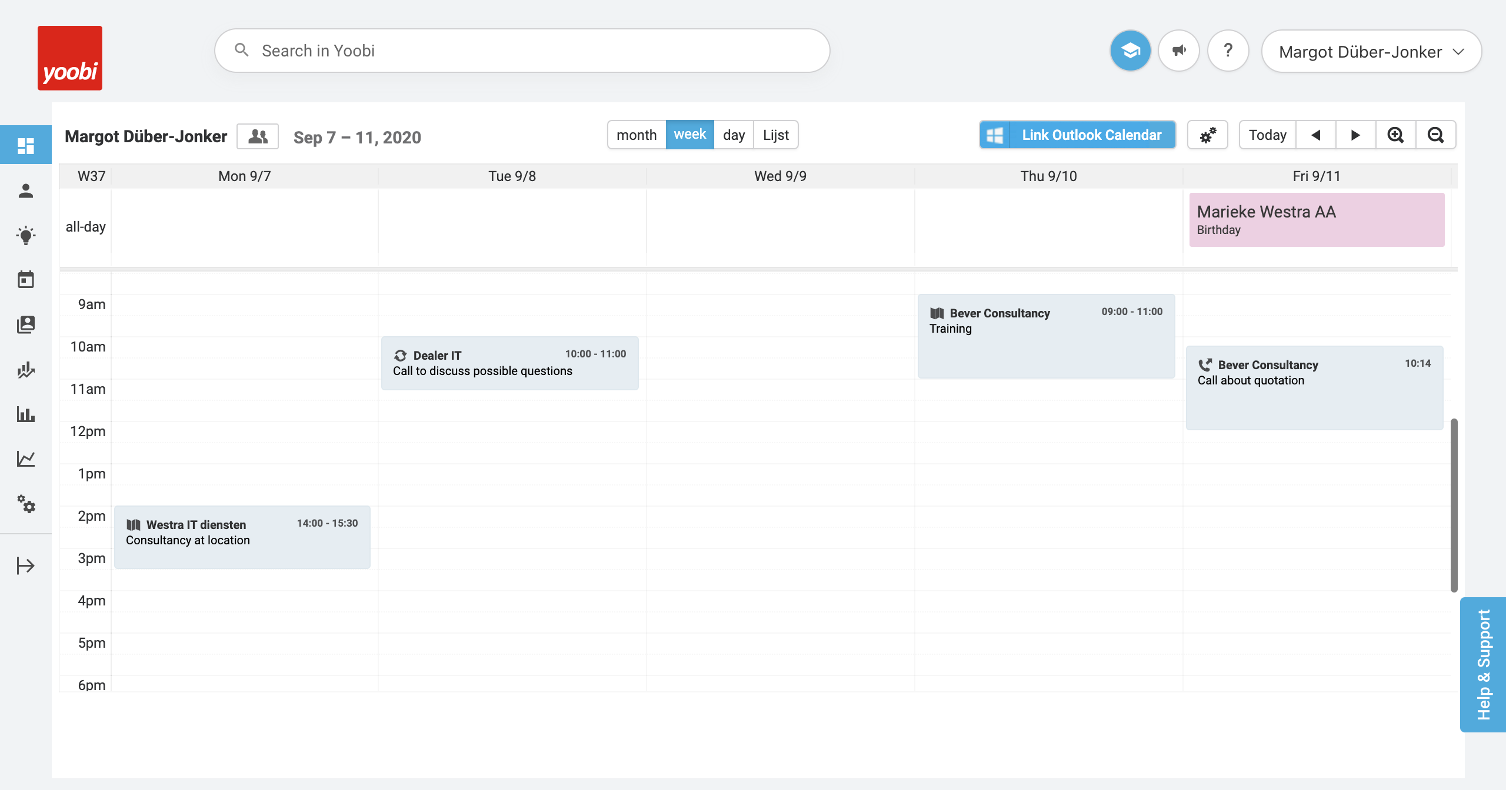The width and height of the screenshot is (1506, 790).
Task: Open Bever Consultancy Call about quotation event
Action: 1315,388
